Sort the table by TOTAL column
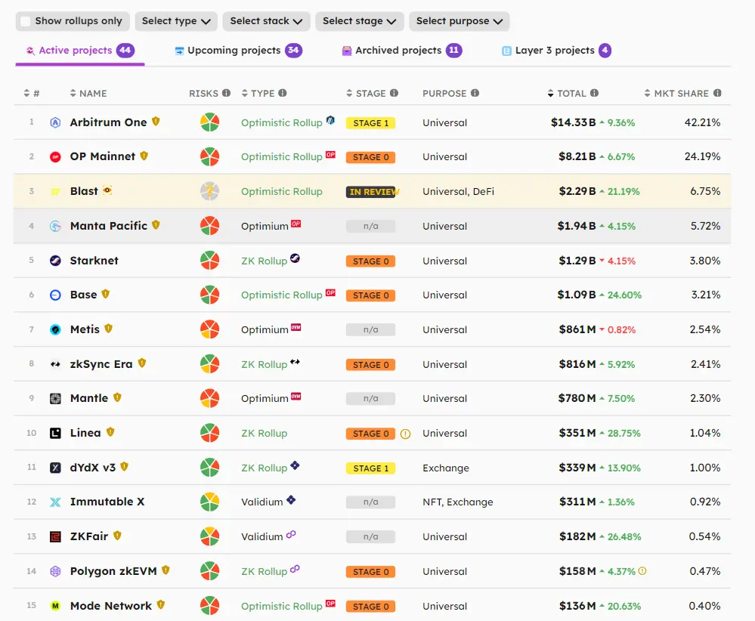Screen dimensions: 755x621 tap(571, 94)
